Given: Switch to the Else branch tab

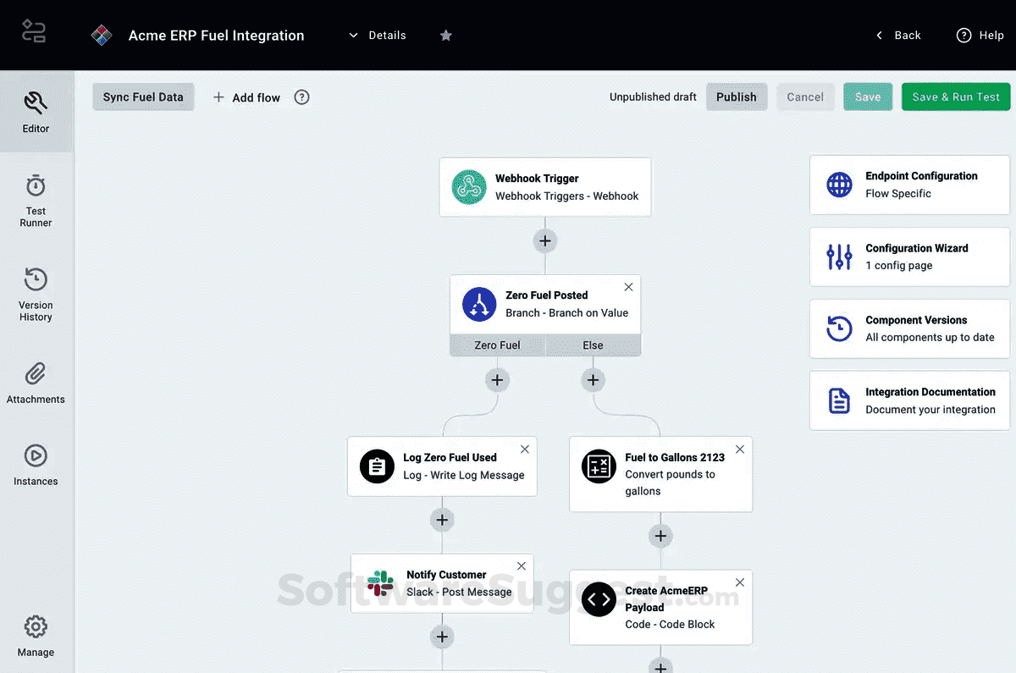Looking at the screenshot, I should point(593,345).
